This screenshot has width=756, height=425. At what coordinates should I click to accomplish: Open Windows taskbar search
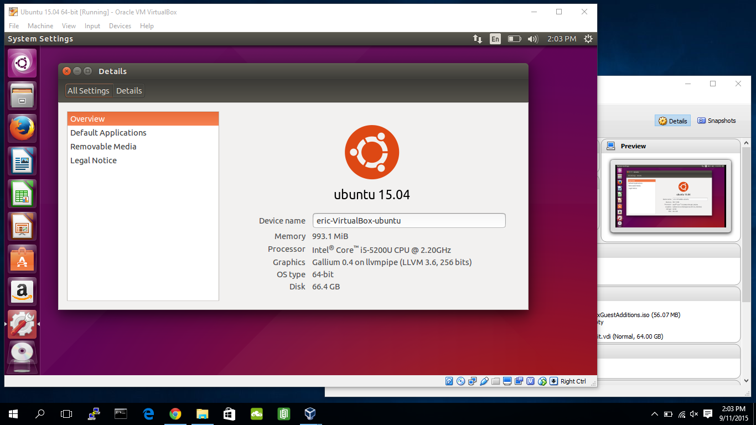pyautogui.click(x=40, y=414)
